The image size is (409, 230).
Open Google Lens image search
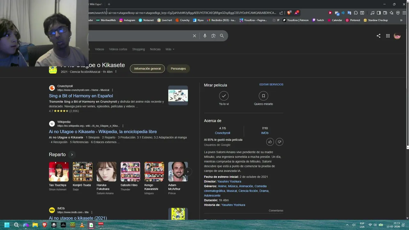213,36
